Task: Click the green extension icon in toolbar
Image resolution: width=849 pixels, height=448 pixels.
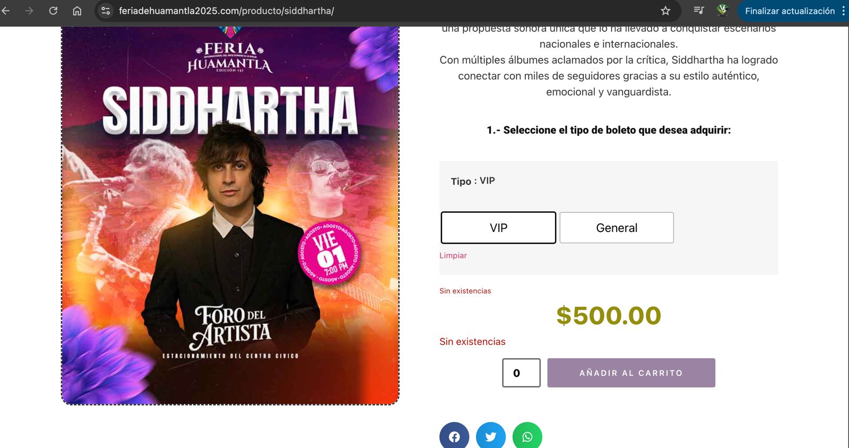Action: coord(722,10)
